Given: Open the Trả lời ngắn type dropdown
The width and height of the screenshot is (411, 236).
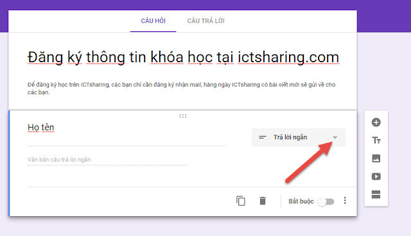Looking at the screenshot, I should click(x=299, y=137).
